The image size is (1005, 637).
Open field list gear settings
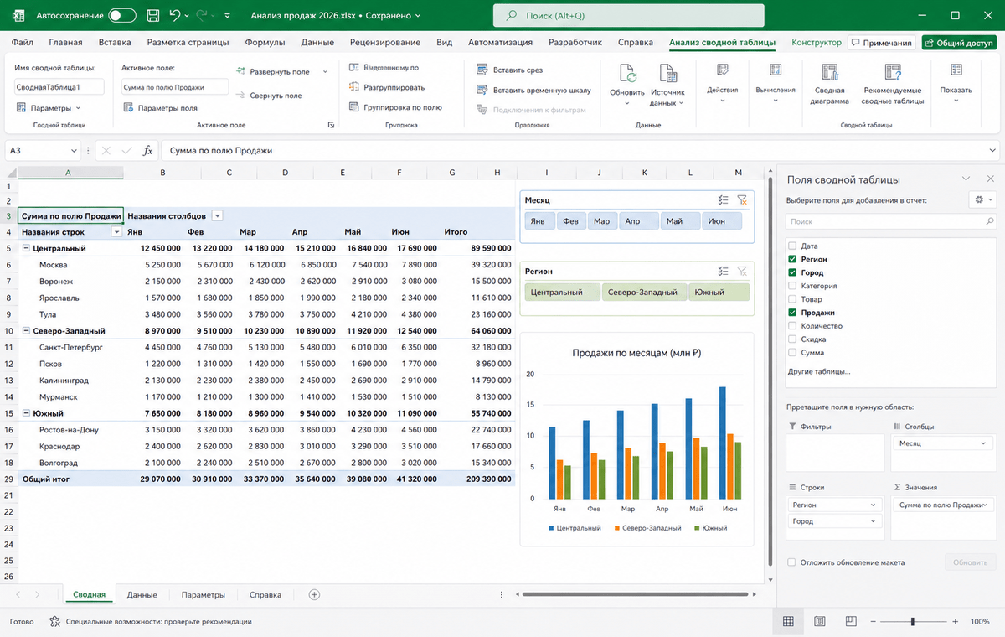coord(981,199)
